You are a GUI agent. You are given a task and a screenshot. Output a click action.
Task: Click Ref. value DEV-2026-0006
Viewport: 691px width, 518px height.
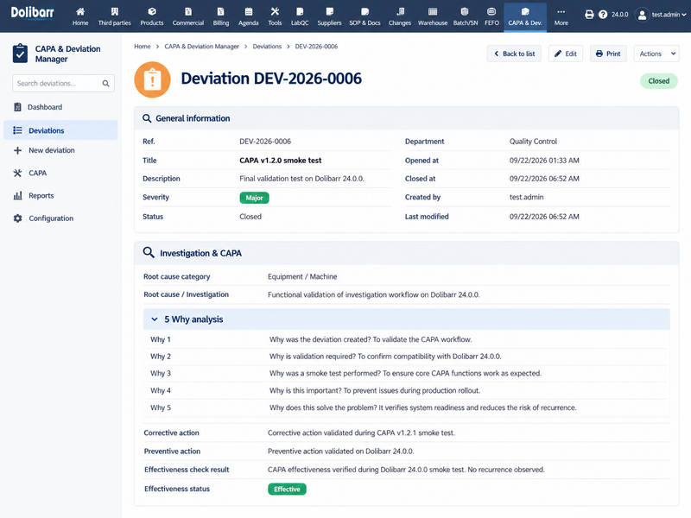pyautogui.click(x=265, y=142)
